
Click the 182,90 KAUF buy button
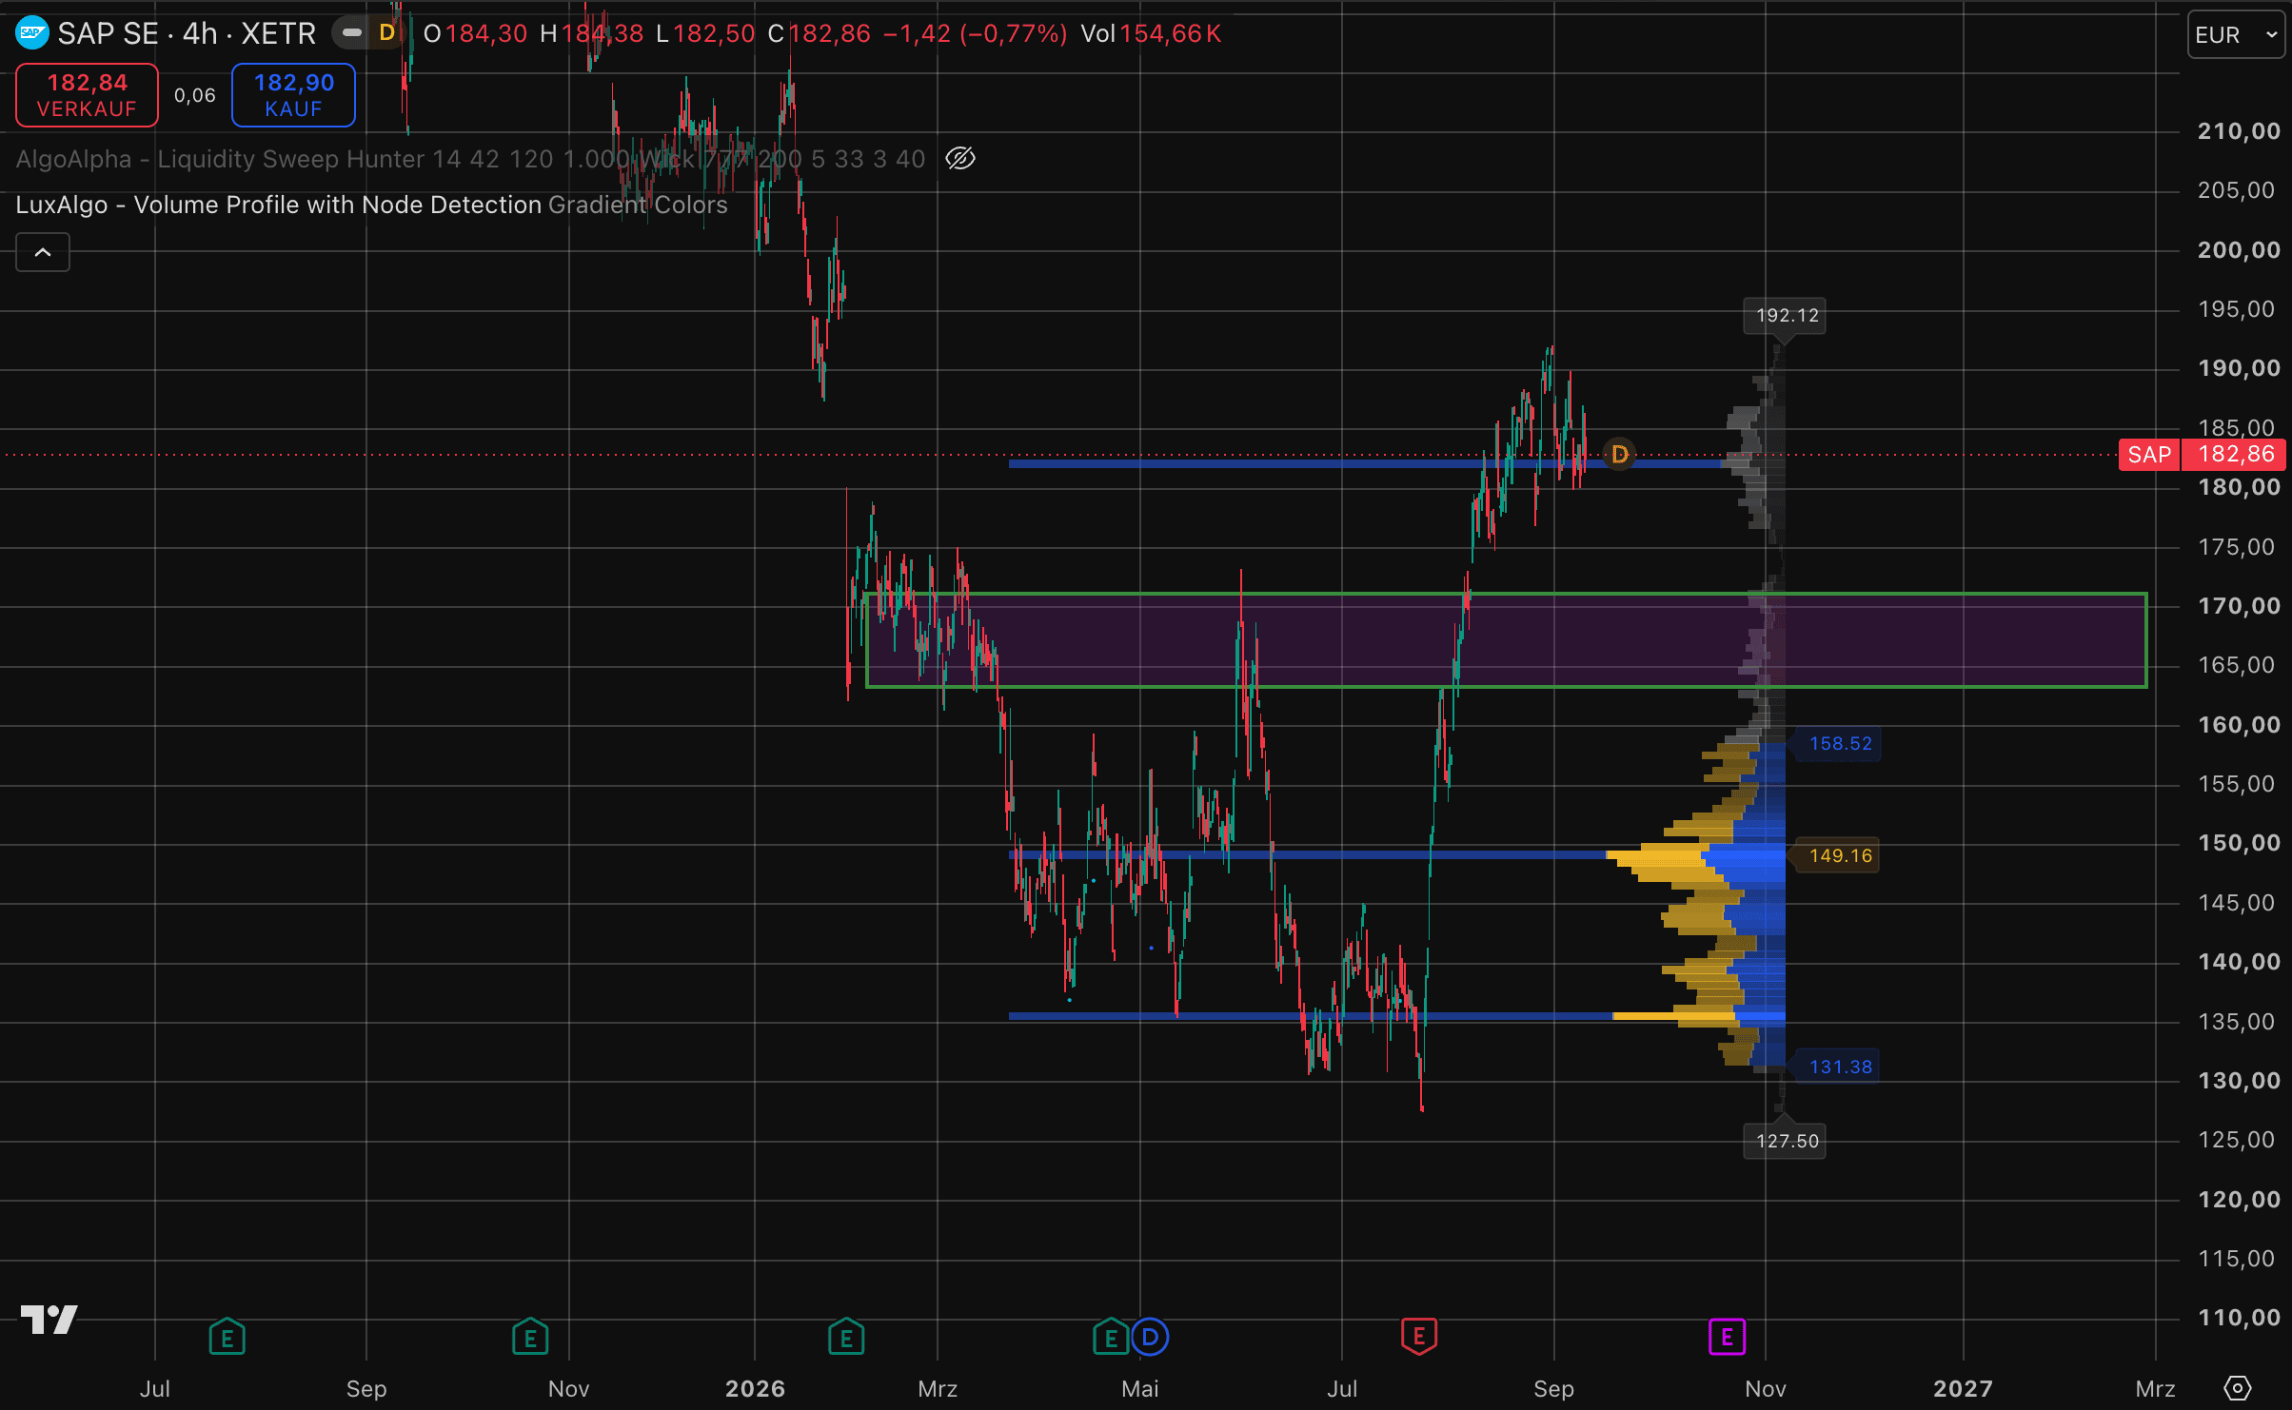293,95
